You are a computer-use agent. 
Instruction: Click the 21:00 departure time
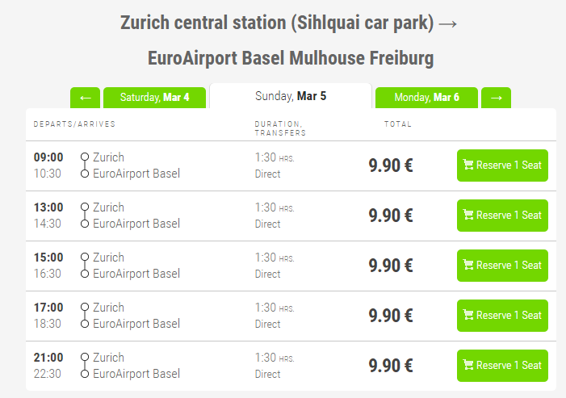pyautogui.click(x=48, y=358)
